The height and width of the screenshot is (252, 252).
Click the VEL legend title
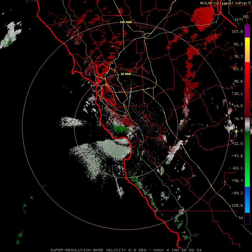pyautogui.click(x=246, y=17)
